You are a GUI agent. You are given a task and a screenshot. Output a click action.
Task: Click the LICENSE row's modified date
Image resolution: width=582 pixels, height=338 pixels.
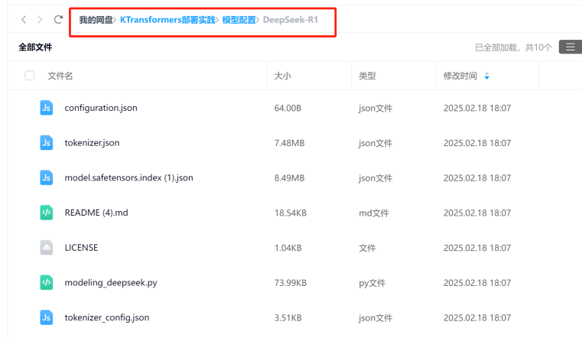[477, 248]
